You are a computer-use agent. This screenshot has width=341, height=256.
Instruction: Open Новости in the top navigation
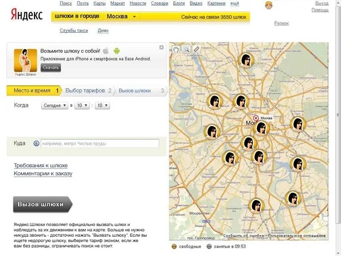pyautogui.click(x=138, y=3)
